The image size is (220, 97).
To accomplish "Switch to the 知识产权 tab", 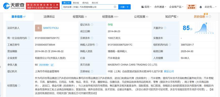I will coord(171,17).
